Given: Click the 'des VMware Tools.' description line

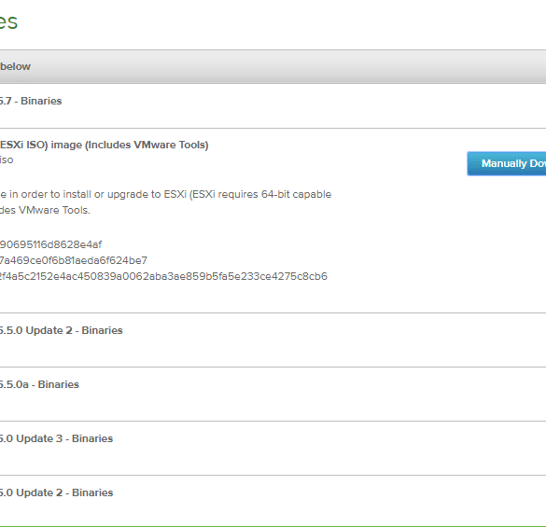Looking at the screenshot, I should (45, 210).
